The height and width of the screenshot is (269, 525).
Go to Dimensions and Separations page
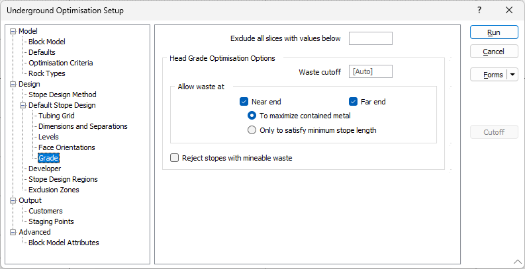coord(83,126)
